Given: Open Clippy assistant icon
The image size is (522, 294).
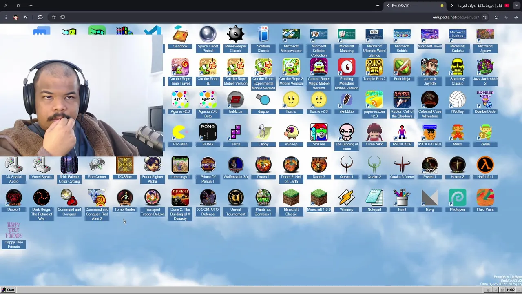Looking at the screenshot, I should click(263, 136).
